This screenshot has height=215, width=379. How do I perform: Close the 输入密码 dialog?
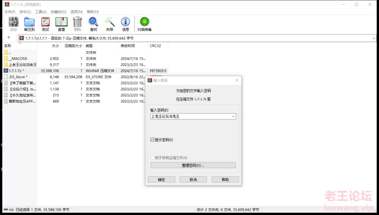pyautogui.click(x=237, y=80)
